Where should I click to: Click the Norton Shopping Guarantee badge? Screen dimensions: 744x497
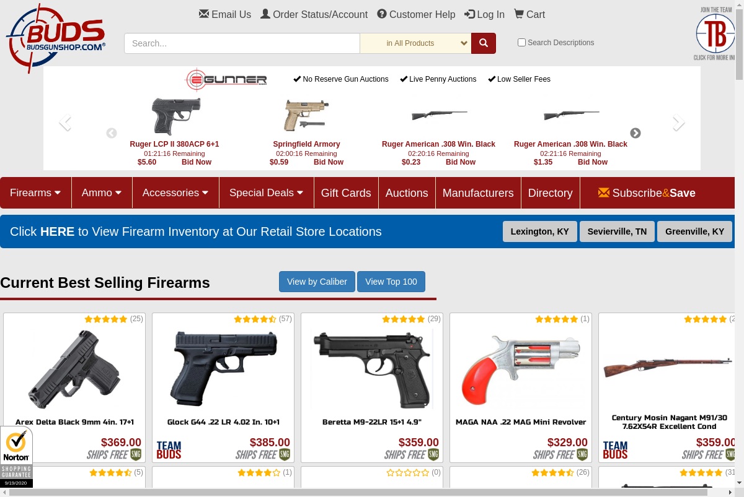[16, 457]
